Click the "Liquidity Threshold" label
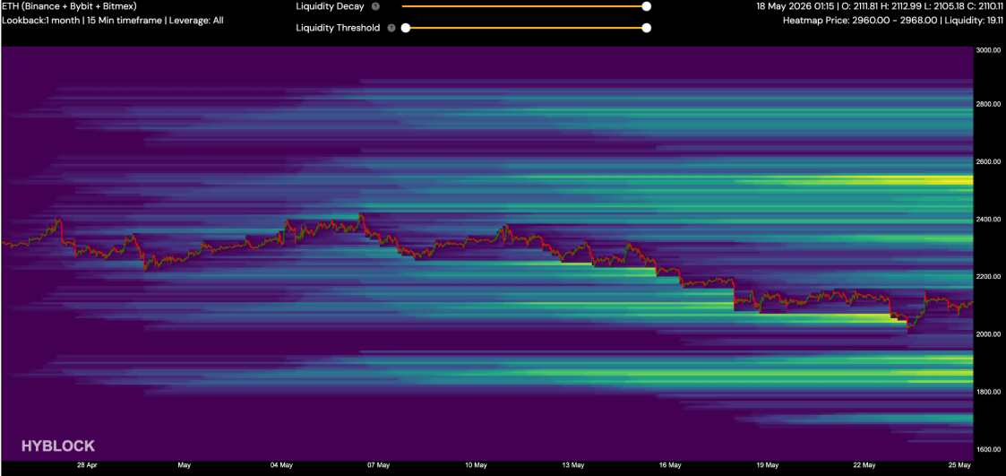The height and width of the screenshot is (476, 1006). pyautogui.click(x=338, y=29)
